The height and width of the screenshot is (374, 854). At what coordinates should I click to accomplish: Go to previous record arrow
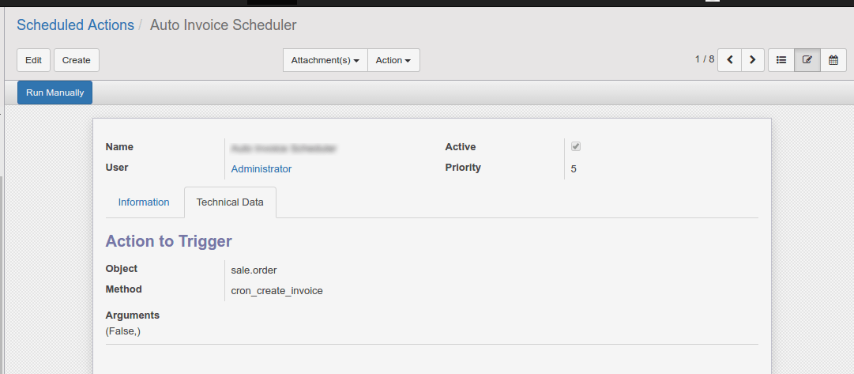click(x=729, y=60)
